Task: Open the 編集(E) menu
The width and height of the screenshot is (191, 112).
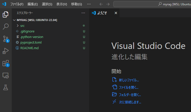Action: click(33, 4)
